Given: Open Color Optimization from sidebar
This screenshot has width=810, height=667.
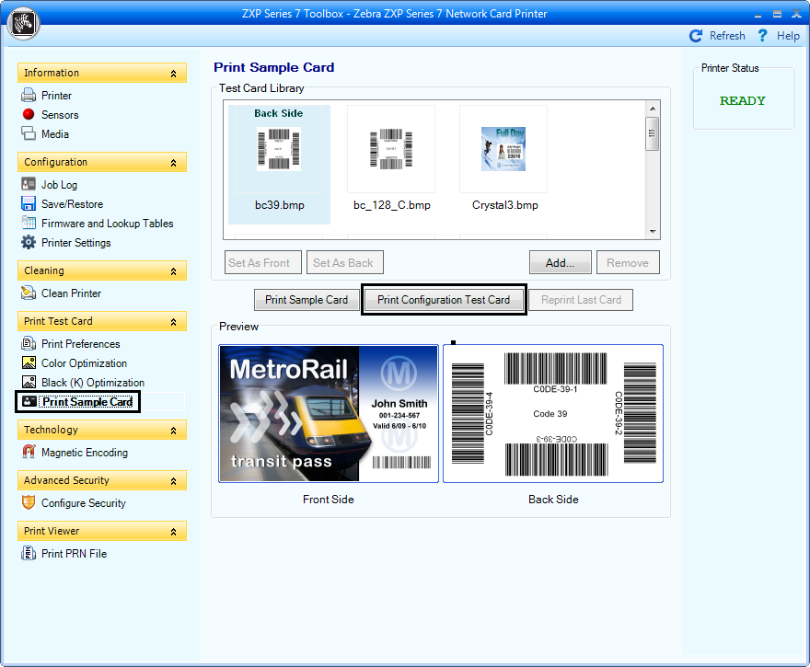Looking at the screenshot, I should tap(84, 363).
